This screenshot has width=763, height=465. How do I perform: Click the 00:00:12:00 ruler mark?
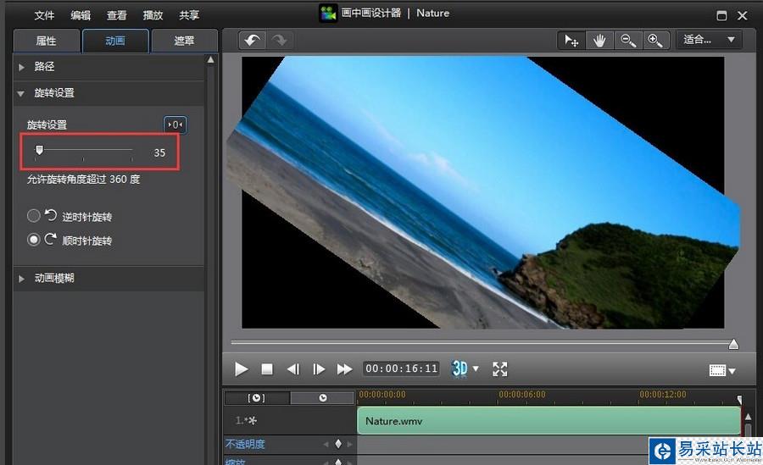tap(663, 395)
